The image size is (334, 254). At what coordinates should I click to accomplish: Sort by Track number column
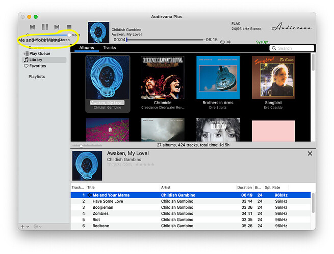click(x=78, y=187)
